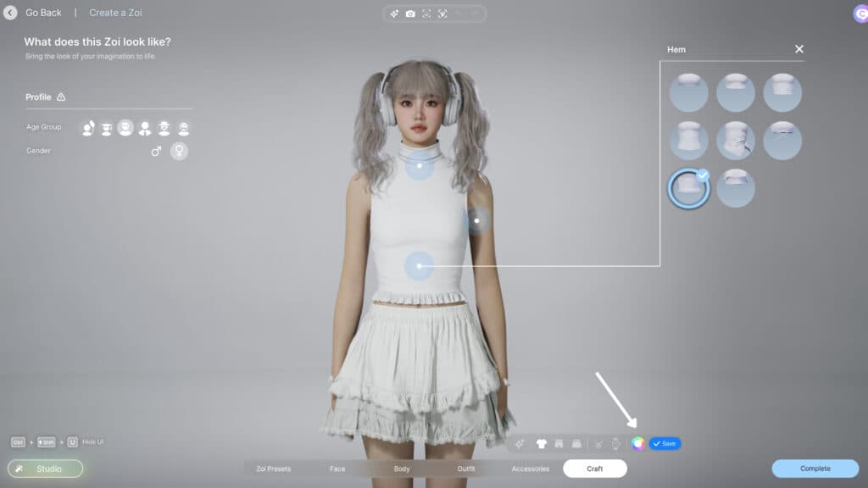Click the Complete button

[815, 468]
